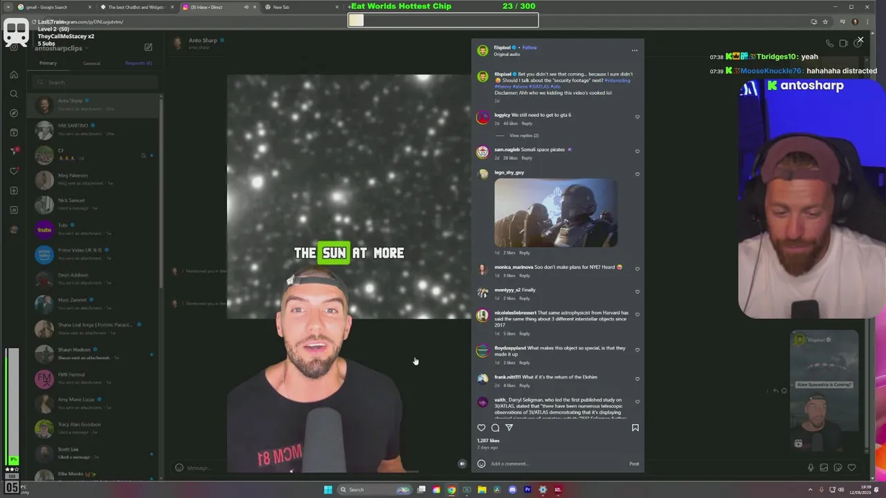Click the sticker icon in message bar

click(838, 468)
